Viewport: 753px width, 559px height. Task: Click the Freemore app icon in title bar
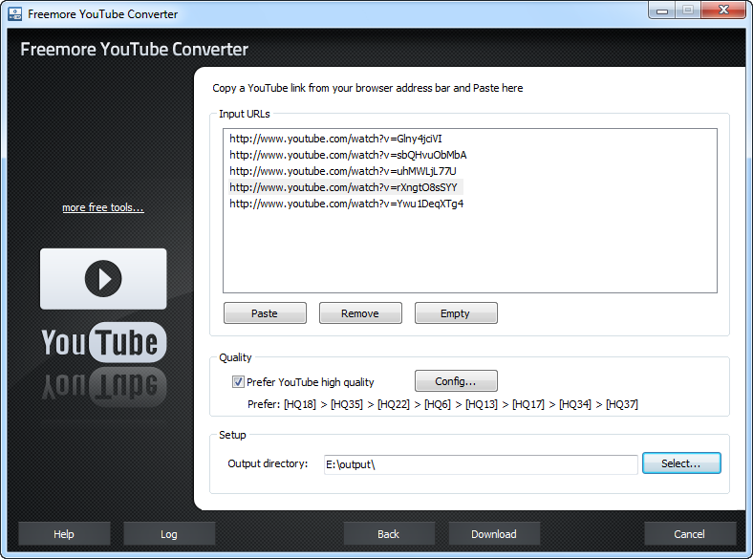15,14
